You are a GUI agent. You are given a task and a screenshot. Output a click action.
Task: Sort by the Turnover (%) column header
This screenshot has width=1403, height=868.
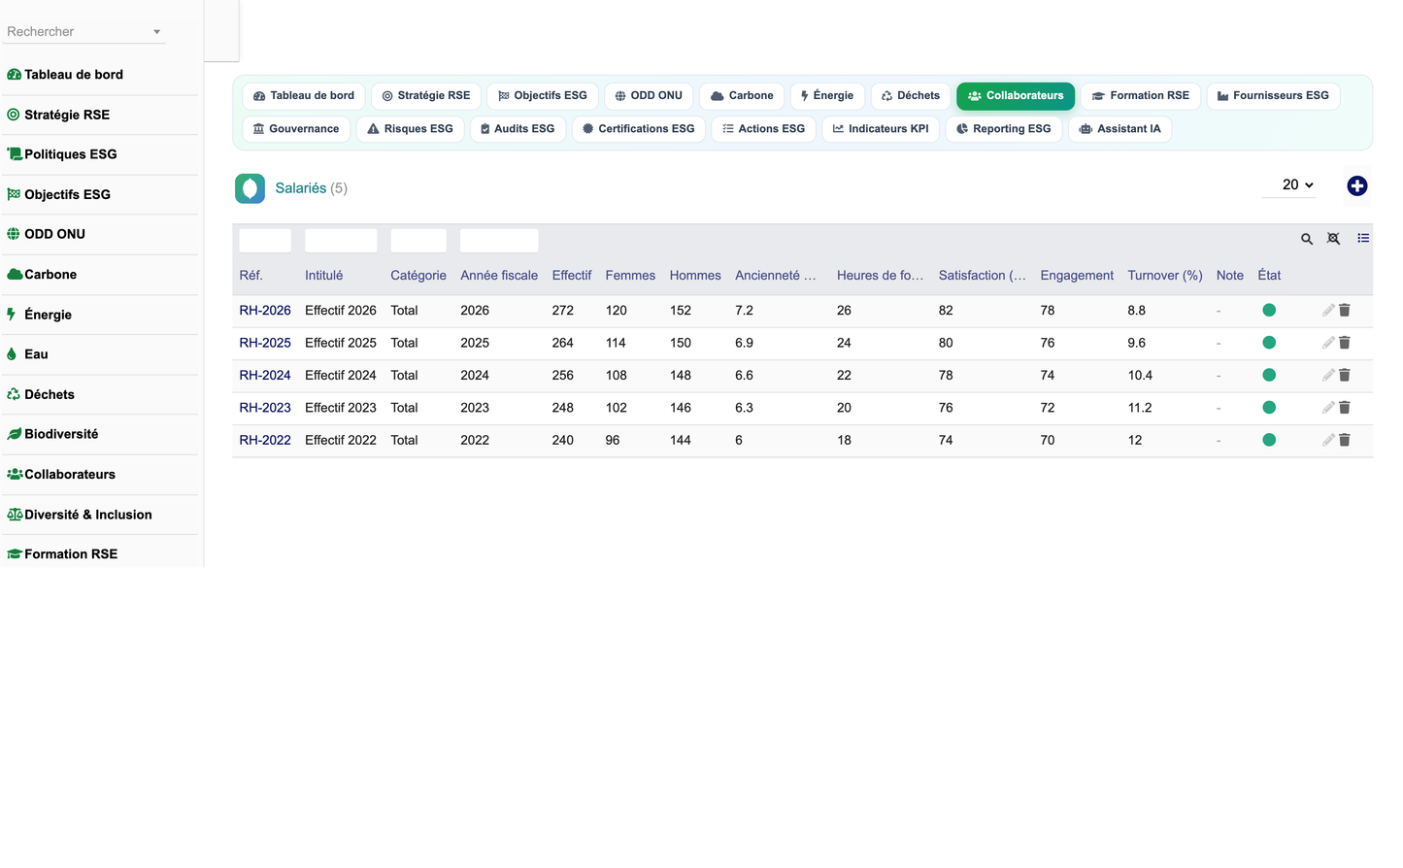click(x=1164, y=276)
